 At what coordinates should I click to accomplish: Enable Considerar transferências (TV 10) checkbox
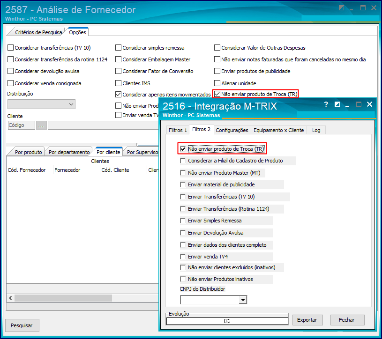[10, 47]
